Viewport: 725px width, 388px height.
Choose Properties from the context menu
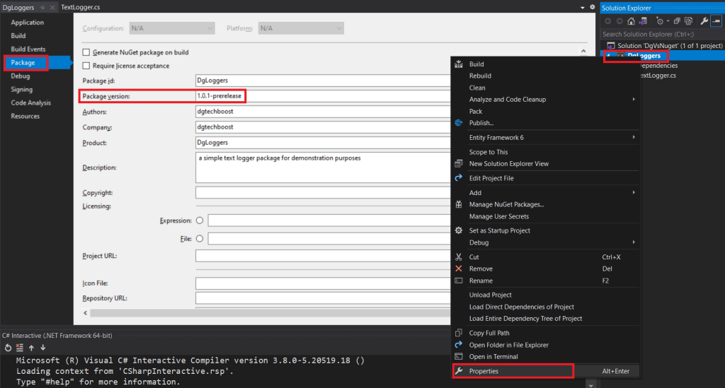coord(484,371)
